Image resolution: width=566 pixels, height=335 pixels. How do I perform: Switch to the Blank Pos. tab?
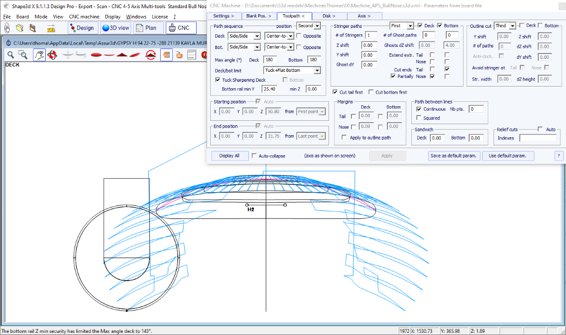[258, 16]
